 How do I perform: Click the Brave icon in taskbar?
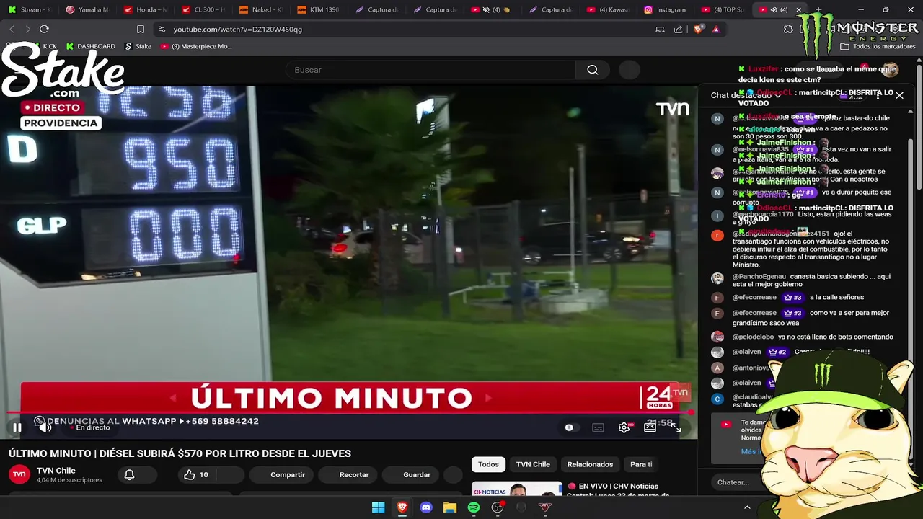(x=402, y=507)
